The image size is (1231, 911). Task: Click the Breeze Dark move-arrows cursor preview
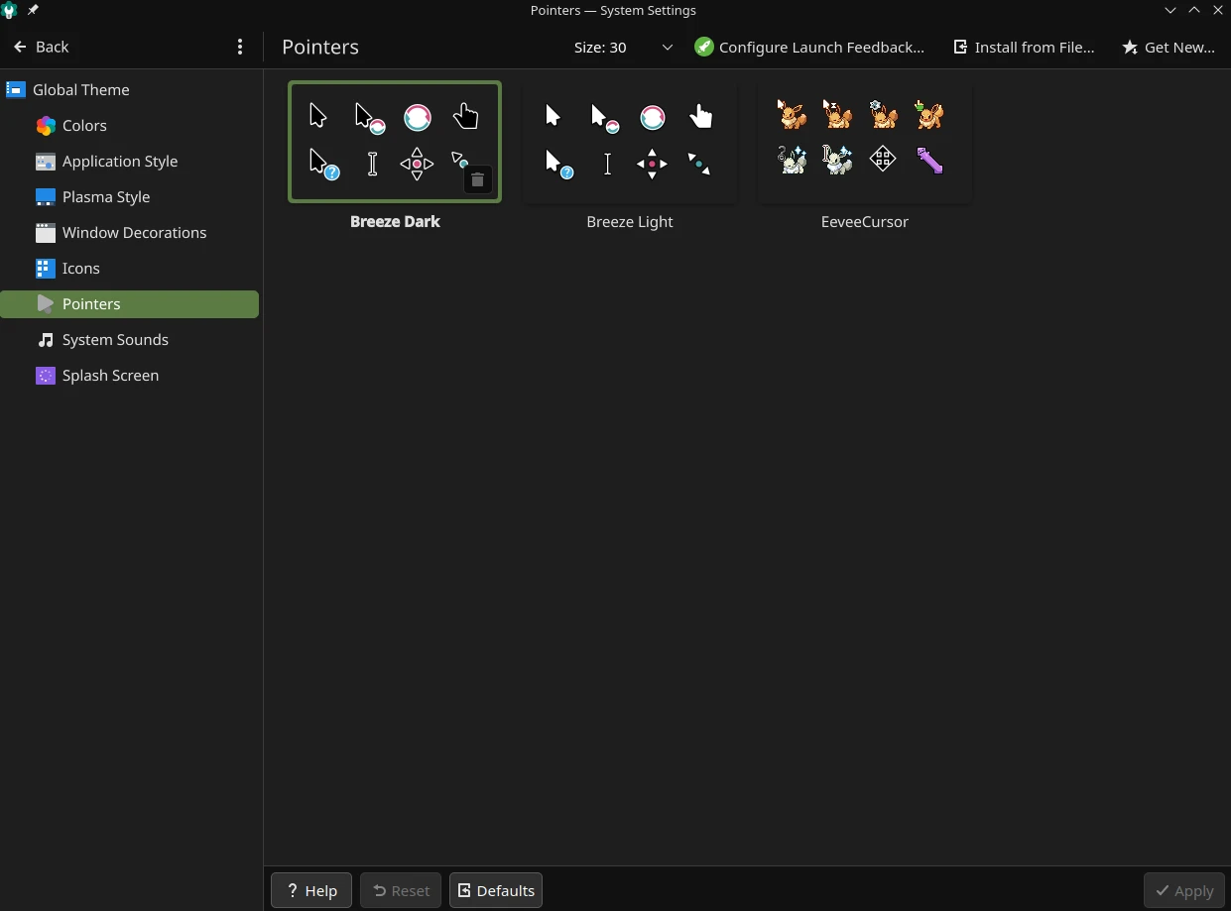tap(417, 164)
